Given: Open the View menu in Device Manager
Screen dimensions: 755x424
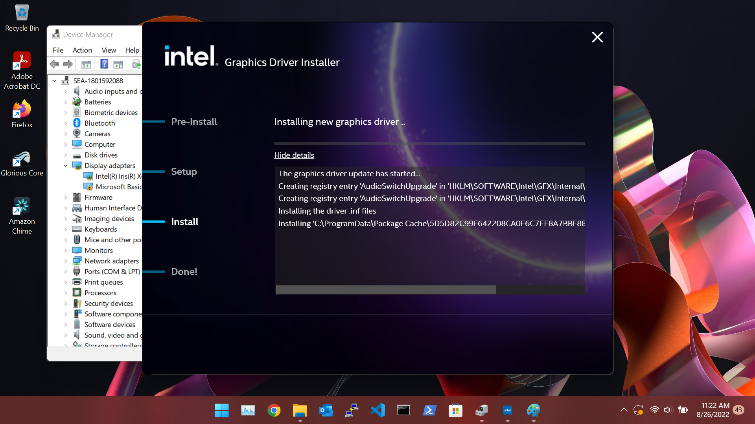Looking at the screenshot, I should (109, 50).
